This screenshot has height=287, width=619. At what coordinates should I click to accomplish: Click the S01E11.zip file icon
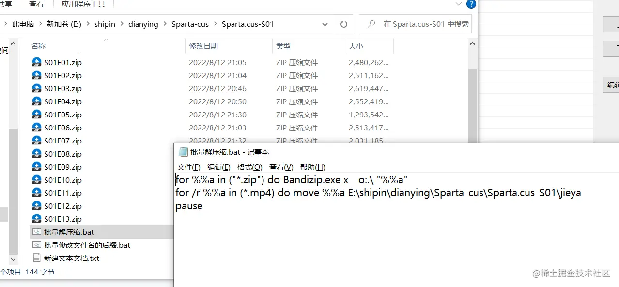[x=37, y=193]
